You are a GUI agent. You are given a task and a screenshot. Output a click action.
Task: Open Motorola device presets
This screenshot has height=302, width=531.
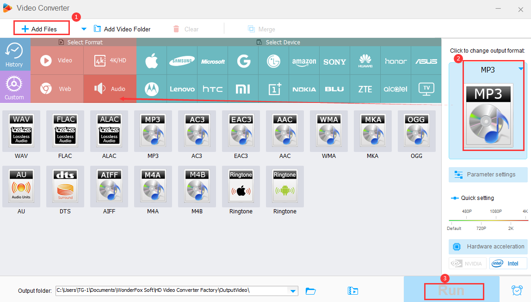click(152, 89)
